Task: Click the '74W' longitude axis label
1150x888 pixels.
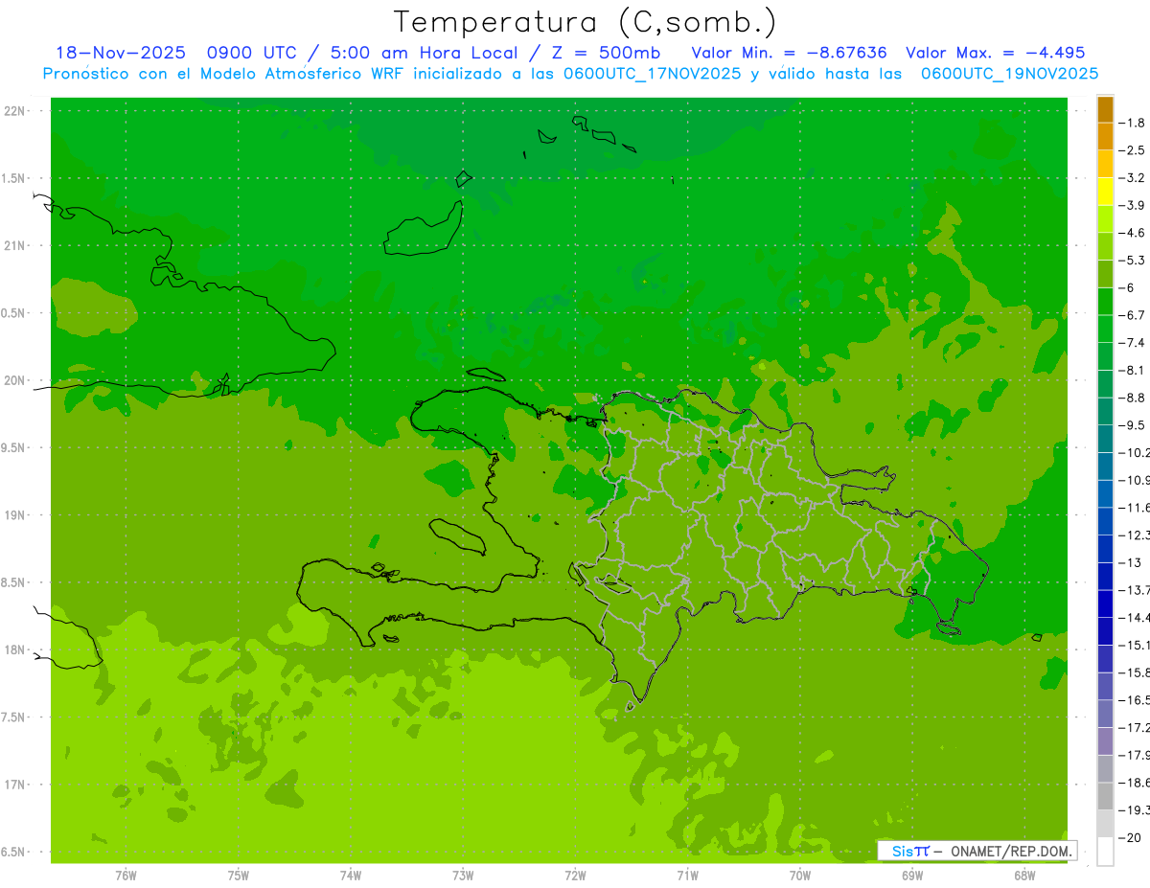Action: click(351, 875)
